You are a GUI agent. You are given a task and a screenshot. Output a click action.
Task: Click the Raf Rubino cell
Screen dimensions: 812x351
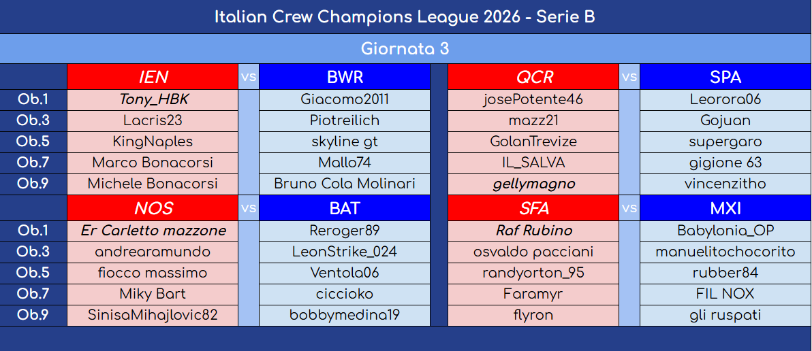(x=533, y=231)
